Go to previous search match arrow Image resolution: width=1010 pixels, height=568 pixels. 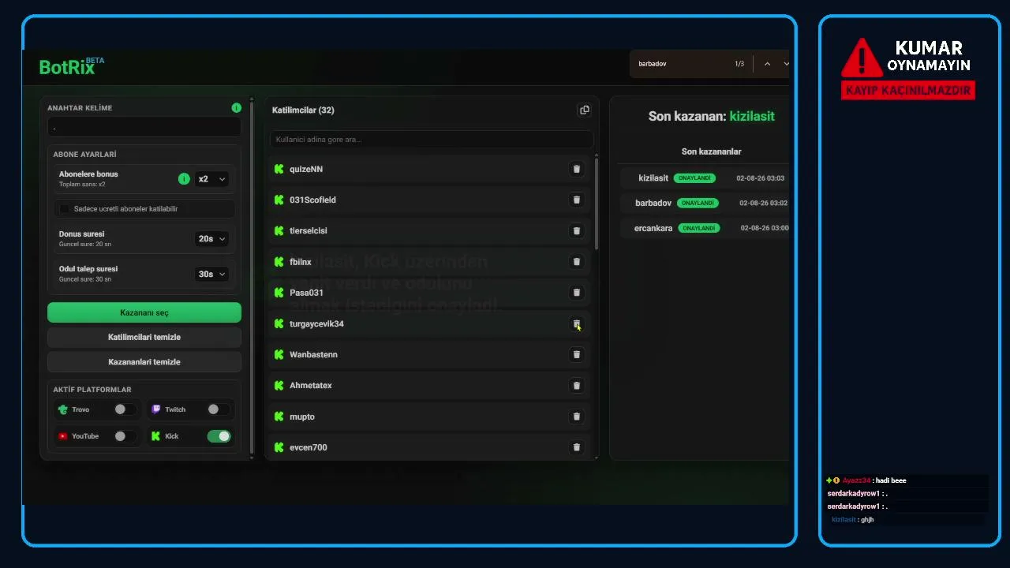click(x=767, y=64)
